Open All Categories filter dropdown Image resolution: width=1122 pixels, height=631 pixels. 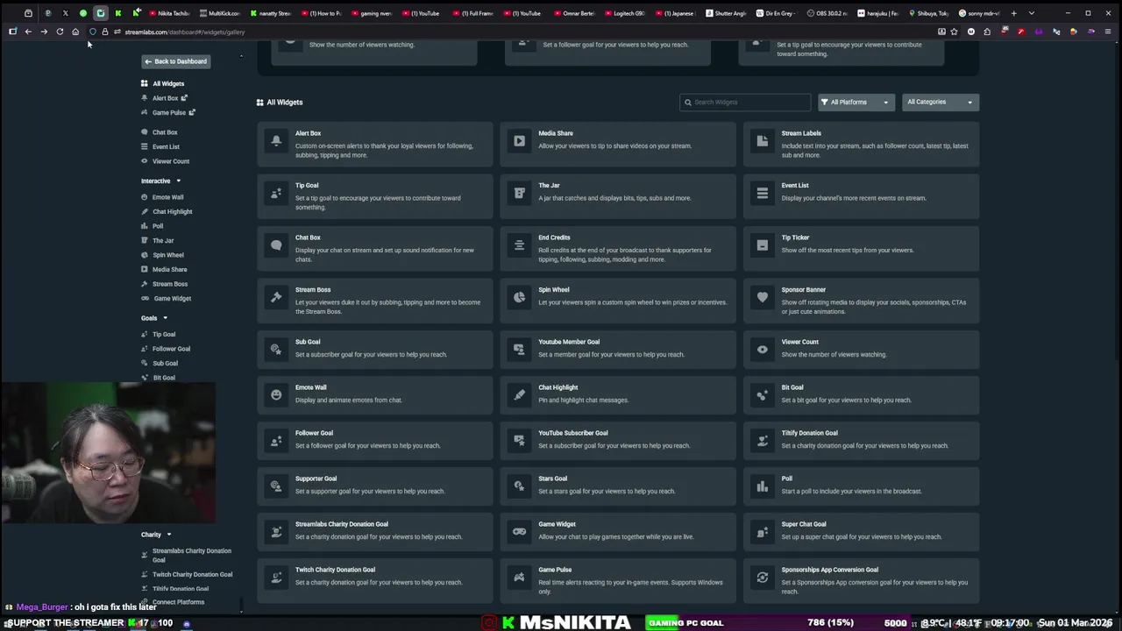940,102
